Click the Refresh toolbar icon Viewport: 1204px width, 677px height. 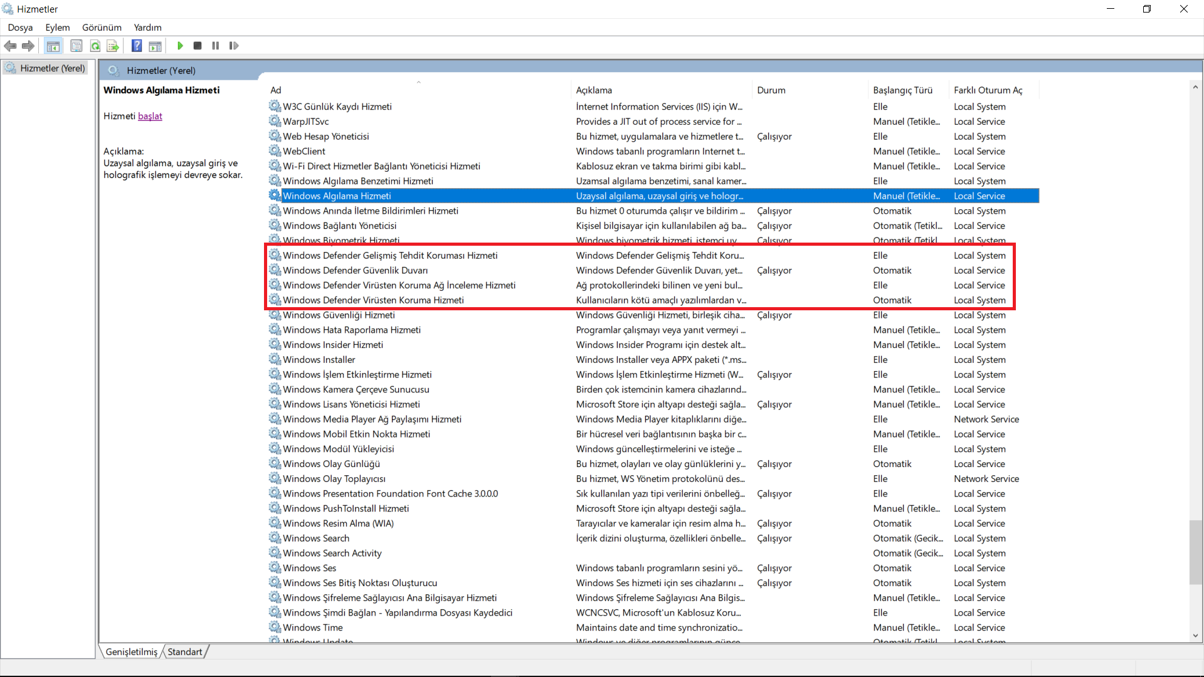95,46
